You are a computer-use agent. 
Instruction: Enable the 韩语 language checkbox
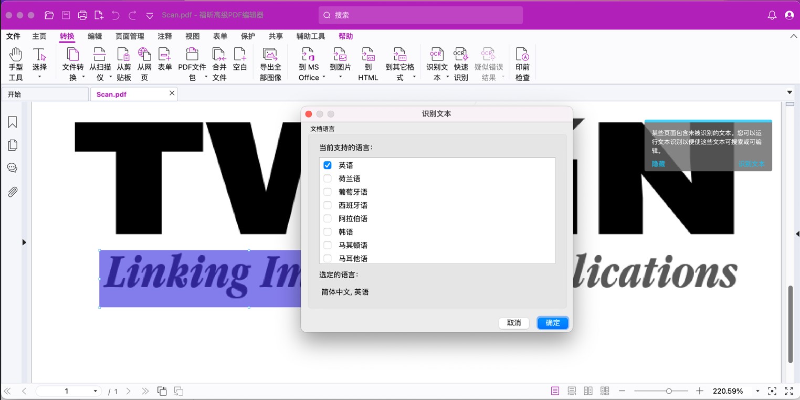(x=328, y=232)
